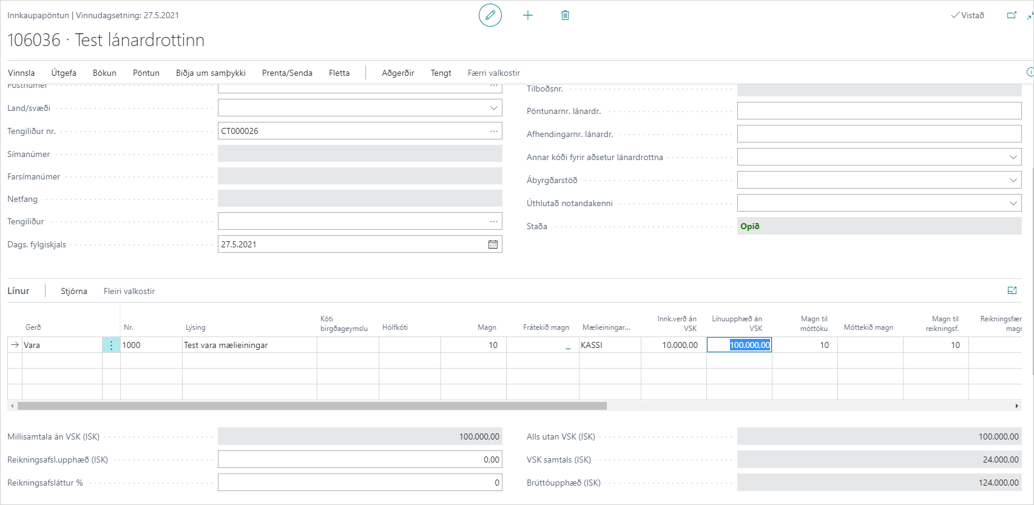This screenshot has width=1034, height=505.
Task: Click the Alls utan VSK (ISK) value
Action: click(879, 436)
